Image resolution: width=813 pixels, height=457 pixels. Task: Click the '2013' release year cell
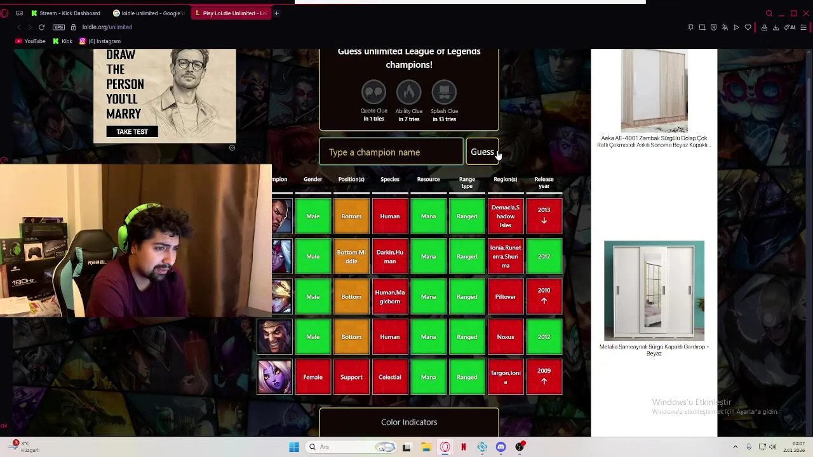[x=544, y=216]
